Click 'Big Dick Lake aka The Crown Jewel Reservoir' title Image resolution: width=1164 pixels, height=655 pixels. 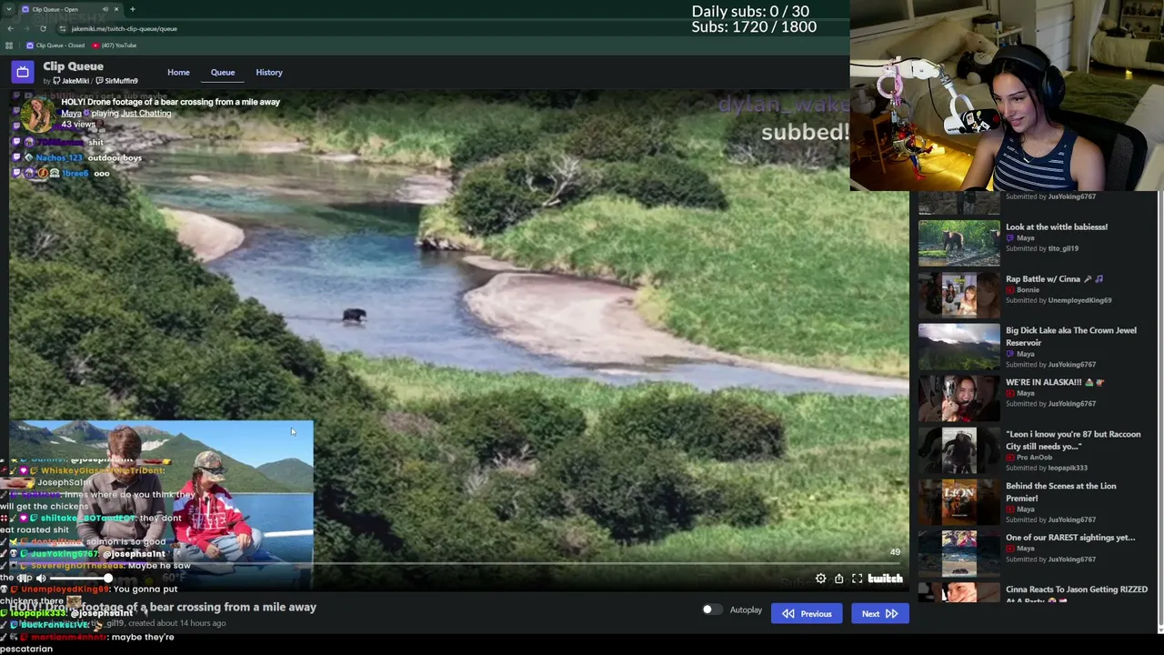pos(1071,337)
